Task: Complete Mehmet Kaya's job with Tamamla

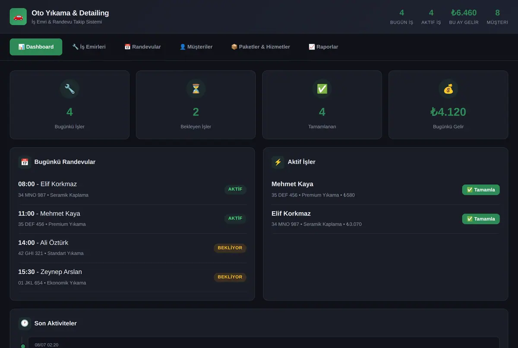Action: tap(481, 190)
